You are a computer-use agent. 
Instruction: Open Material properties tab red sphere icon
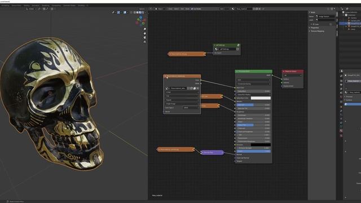click(x=341, y=130)
